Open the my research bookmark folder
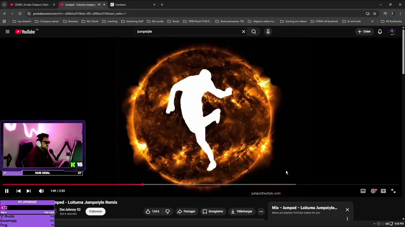The width and height of the screenshot is (405, 227). click(x=22, y=21)
